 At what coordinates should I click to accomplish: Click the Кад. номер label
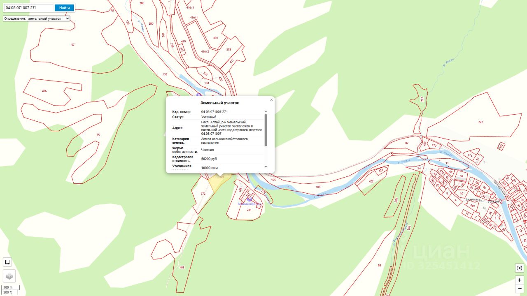[182, 112]
